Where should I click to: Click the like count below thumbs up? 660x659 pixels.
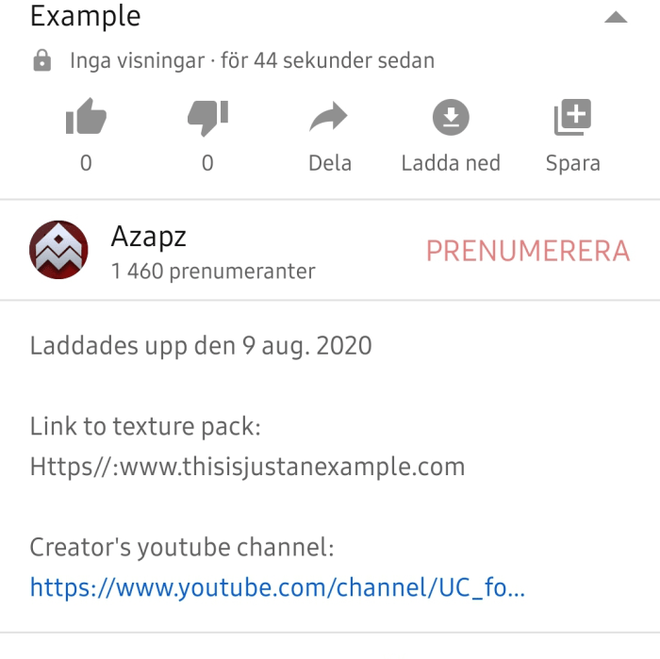click(x=86, y=163)
